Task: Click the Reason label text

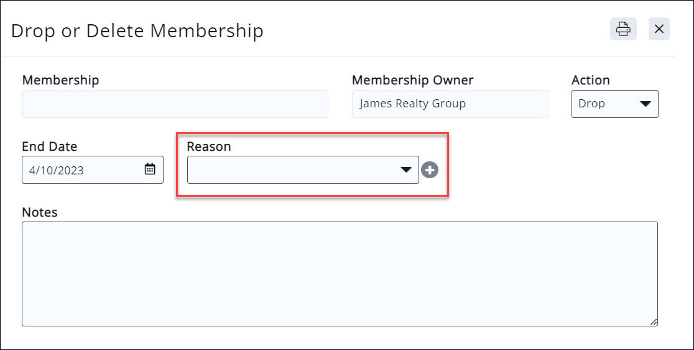Action: coord(209,146)
